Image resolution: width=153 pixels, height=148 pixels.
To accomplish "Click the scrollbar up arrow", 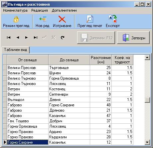I will (x=147, y=57).
